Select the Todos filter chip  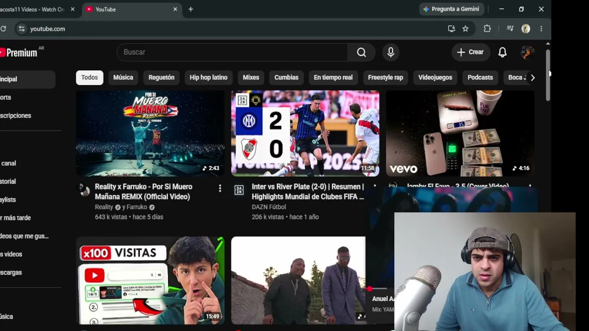[90, 78]
